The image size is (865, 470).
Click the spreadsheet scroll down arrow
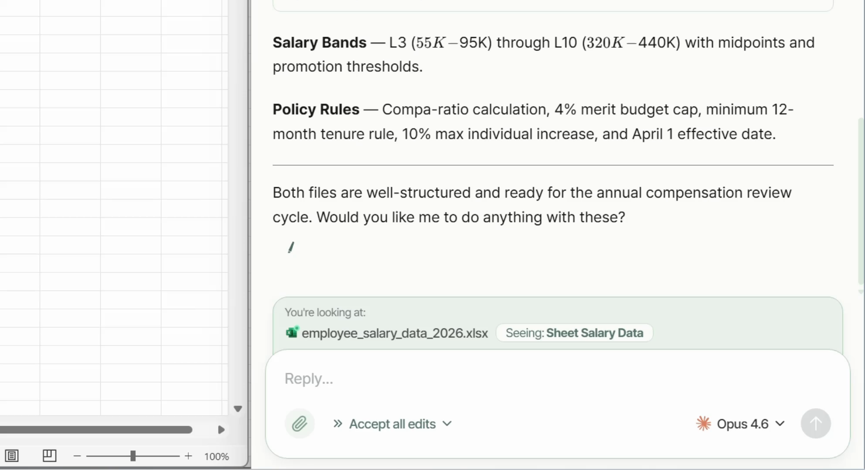coord(238,409)
